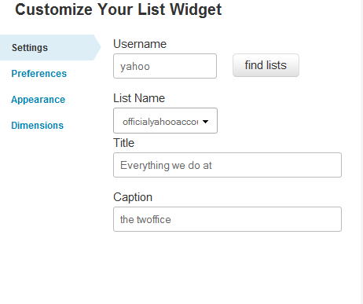Click the Customize Your List Widget heading
Viewport: 363px width, 304px height.
(119, 9)
